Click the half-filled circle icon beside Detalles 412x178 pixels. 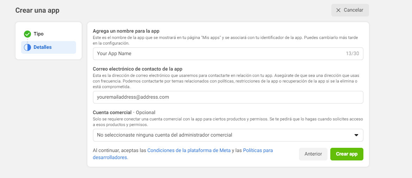tap(27, 47)
